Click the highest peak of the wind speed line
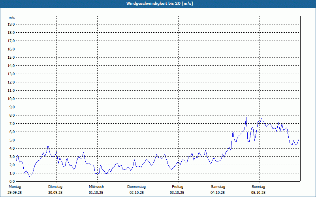This screenshot has width=316, height=197. pyautogui.click(x=246, y=117)
